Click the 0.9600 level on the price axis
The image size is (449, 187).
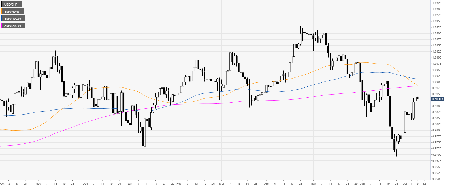click(x=437, y=179)
